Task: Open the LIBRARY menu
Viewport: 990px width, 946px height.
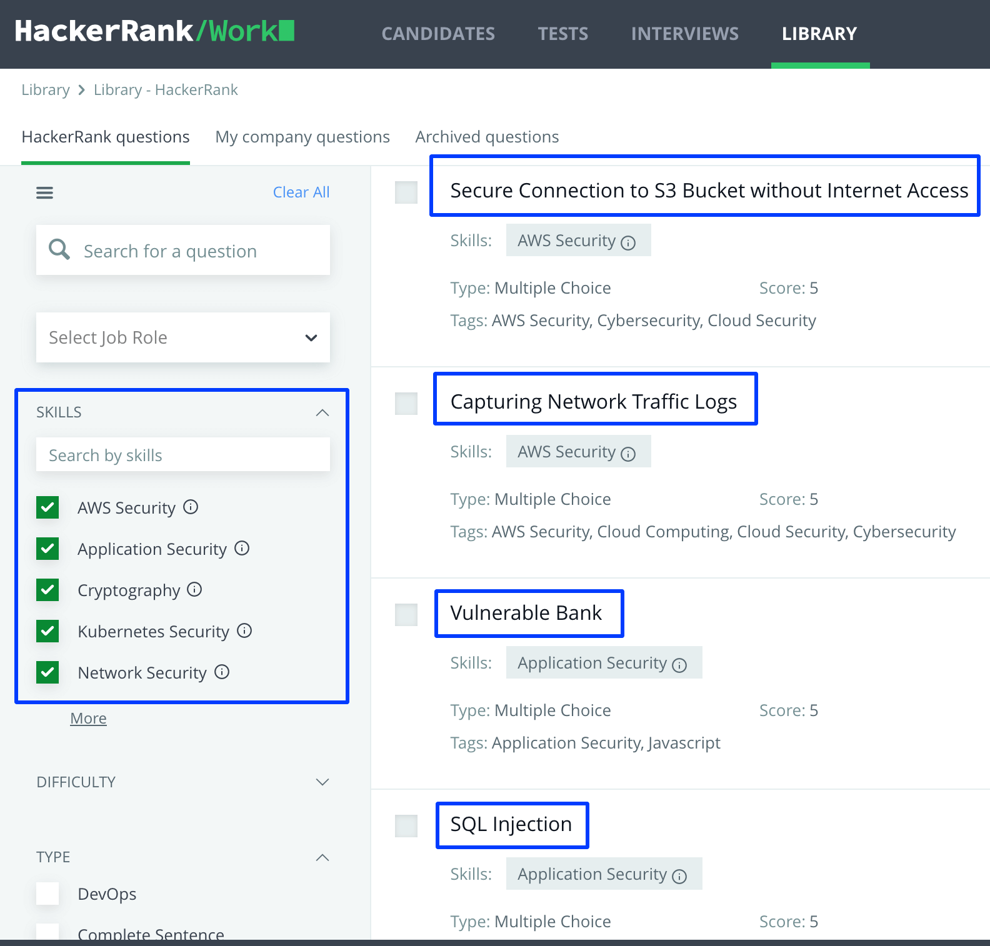Action: (819, 34)
